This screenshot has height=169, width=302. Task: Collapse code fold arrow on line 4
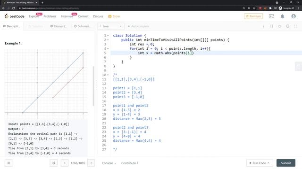108,49
